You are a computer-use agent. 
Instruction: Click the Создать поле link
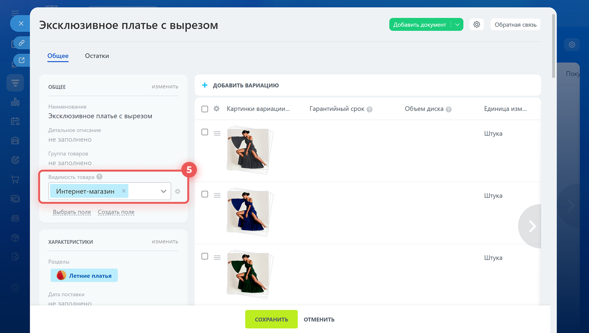(x=116, y=212)
